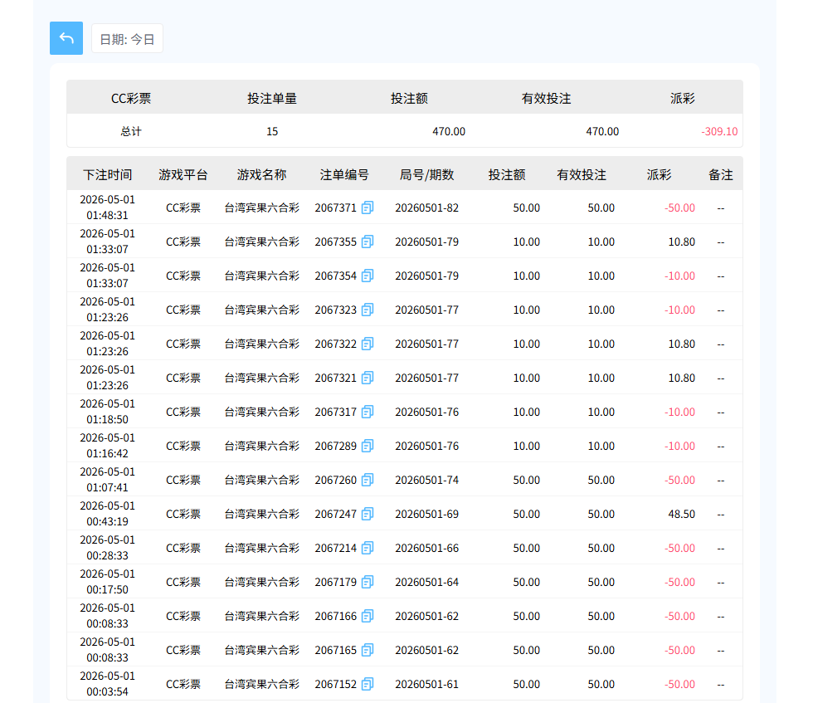Screen dimensions: 813x703
Task: Copy order number 2067166
Action: 368,616
